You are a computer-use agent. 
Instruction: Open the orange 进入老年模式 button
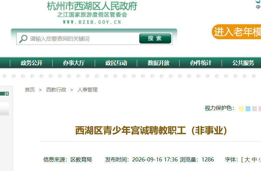point(236,32)
